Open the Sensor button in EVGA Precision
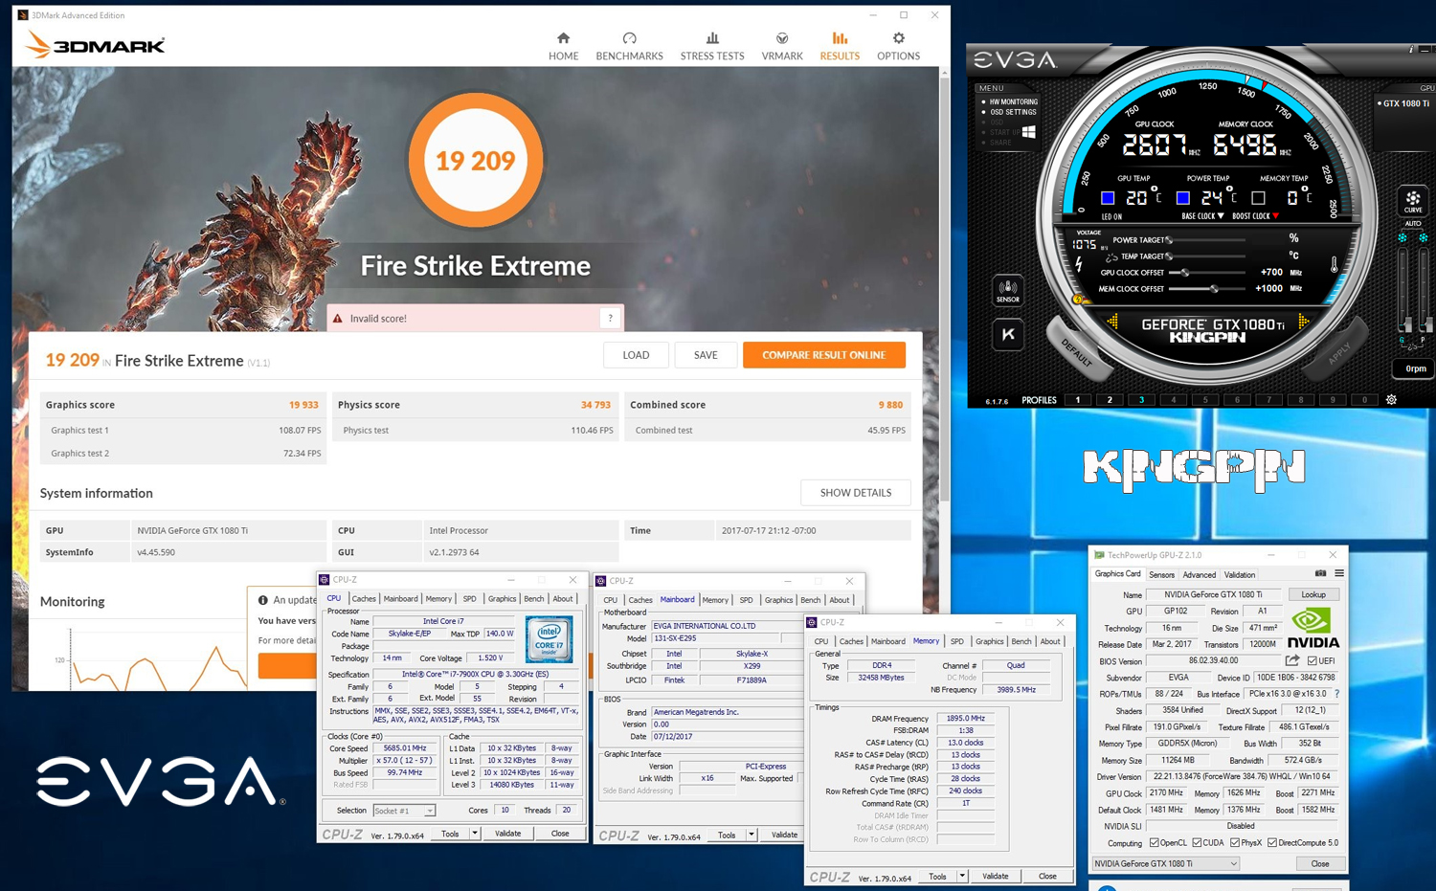 1008,290
